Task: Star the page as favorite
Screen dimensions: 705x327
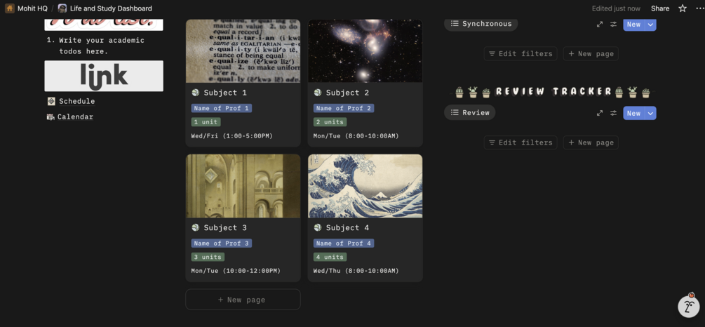Action: pyautogui.click(x=683, y=8)
